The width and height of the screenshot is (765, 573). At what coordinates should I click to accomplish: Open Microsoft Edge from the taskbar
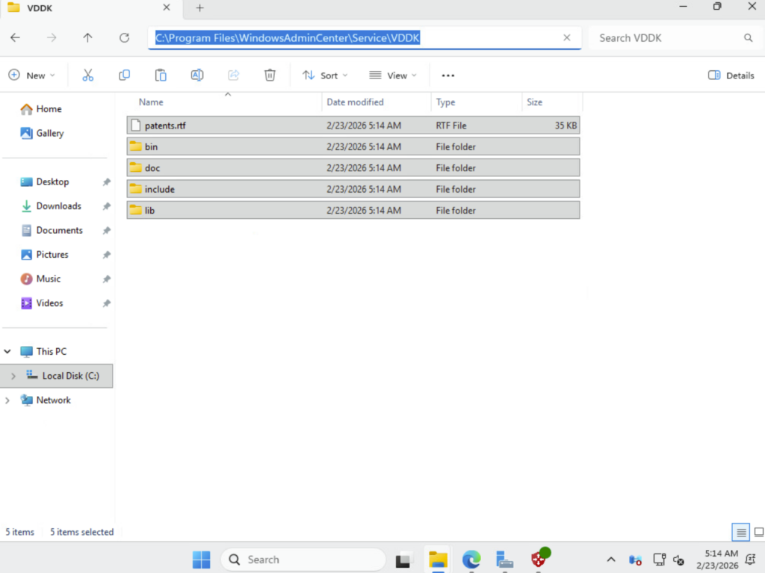(x=471, y=560)
